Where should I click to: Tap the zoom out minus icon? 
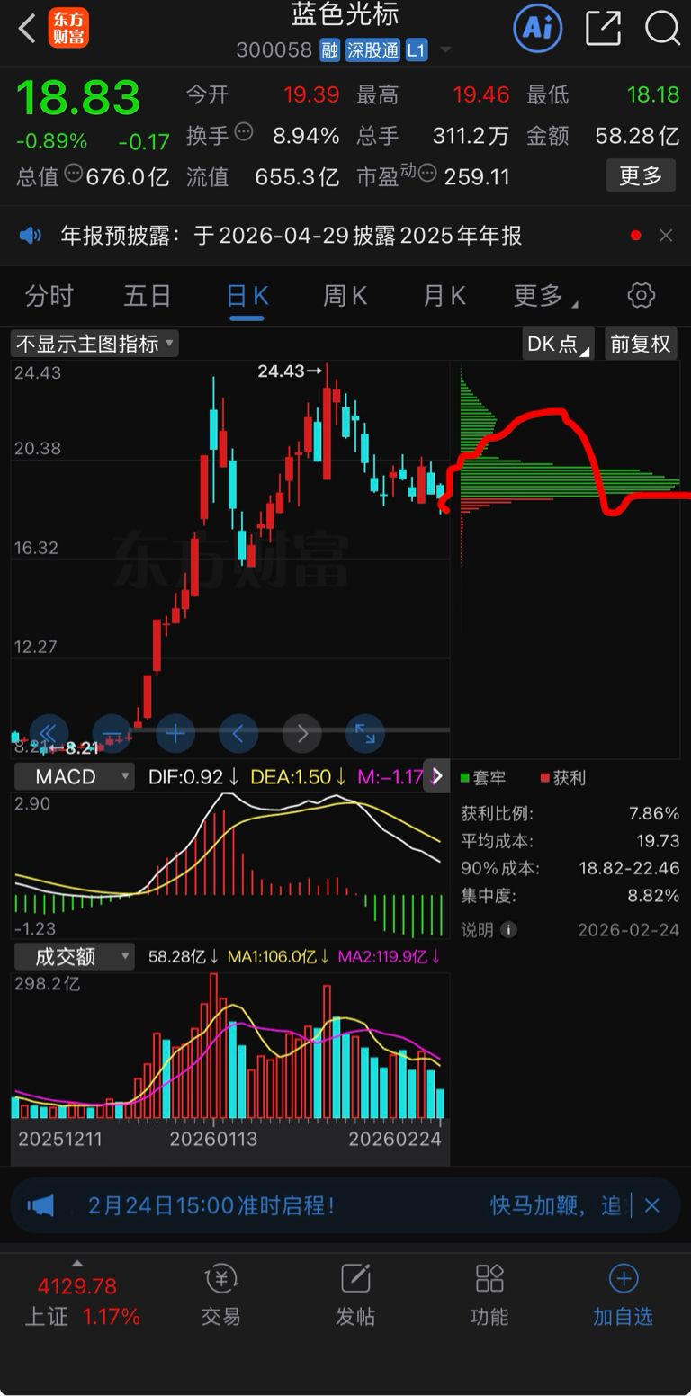point(112,733)
